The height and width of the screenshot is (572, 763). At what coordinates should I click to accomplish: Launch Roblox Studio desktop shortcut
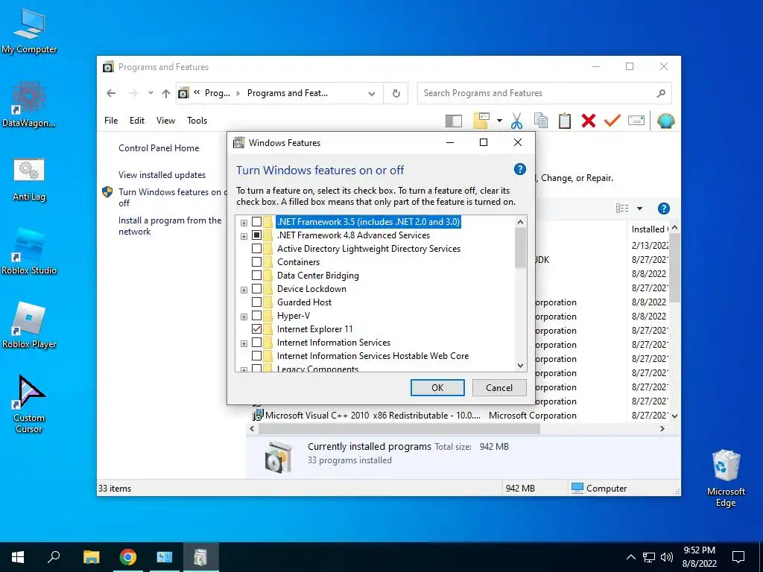29,252
